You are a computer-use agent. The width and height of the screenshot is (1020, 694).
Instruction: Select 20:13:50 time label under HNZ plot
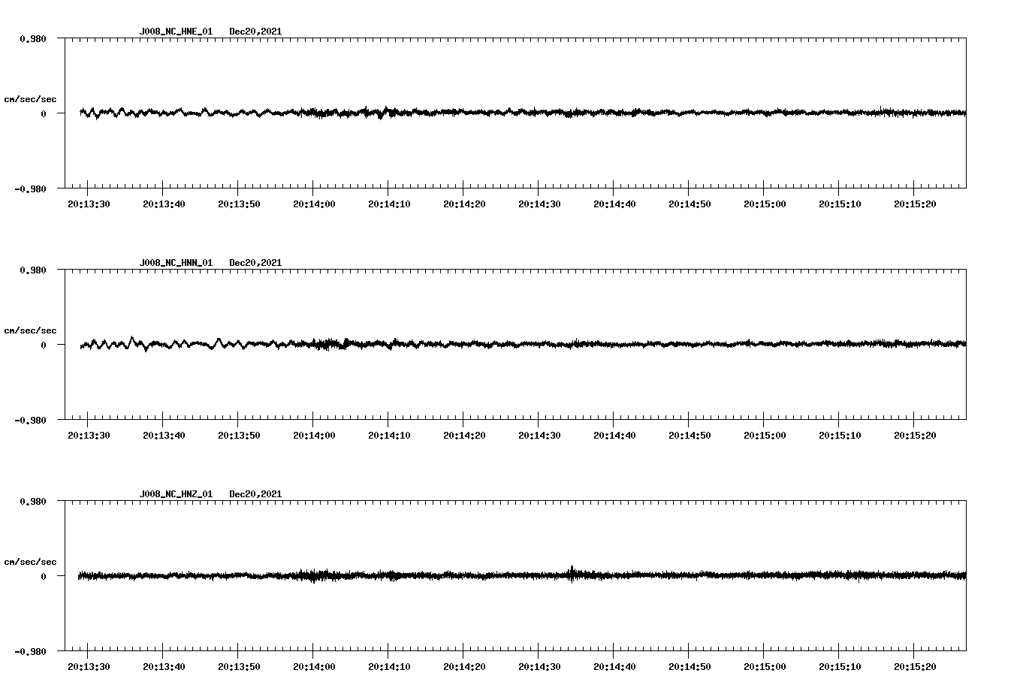[x=239, y=667]
